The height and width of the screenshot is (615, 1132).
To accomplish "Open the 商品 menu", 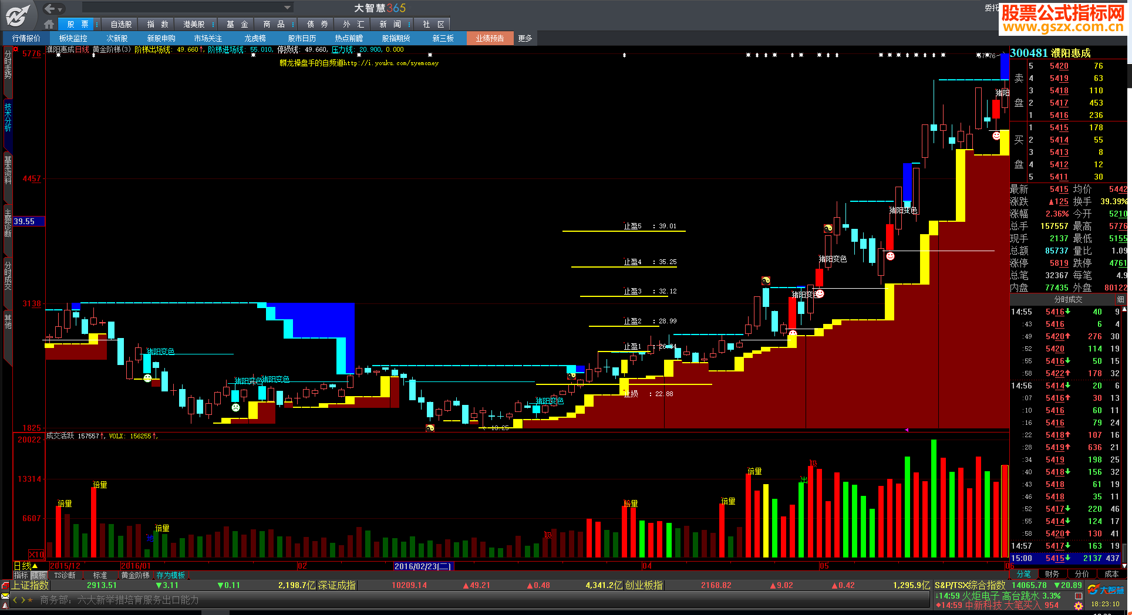I will [274, 24].
